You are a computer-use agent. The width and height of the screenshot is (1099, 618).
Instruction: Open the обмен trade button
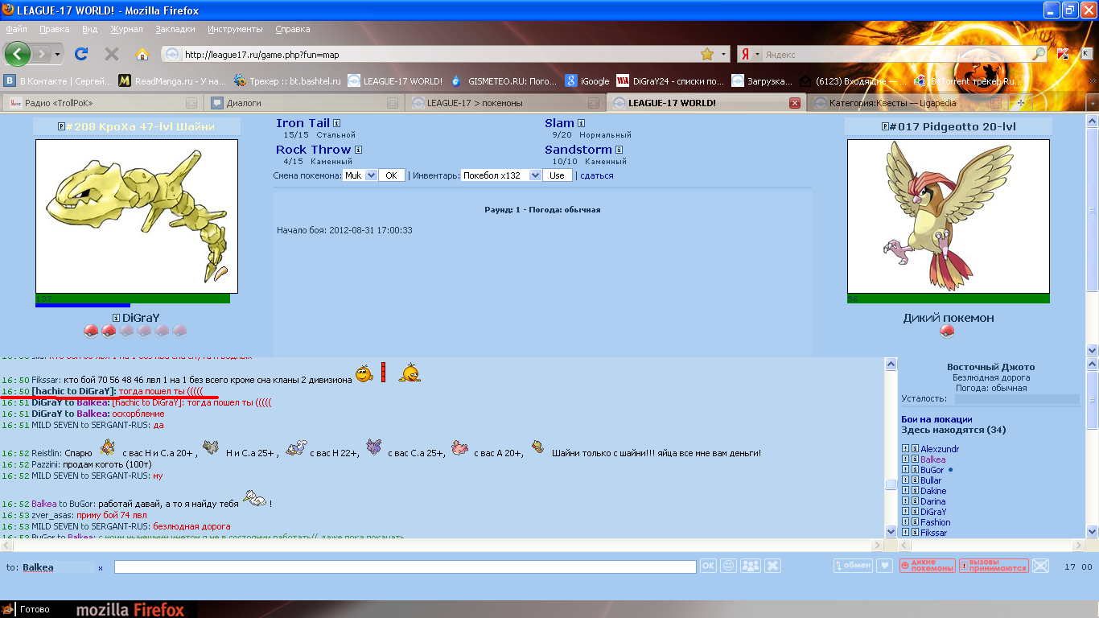pyautogui.click(x=853, y=566)
